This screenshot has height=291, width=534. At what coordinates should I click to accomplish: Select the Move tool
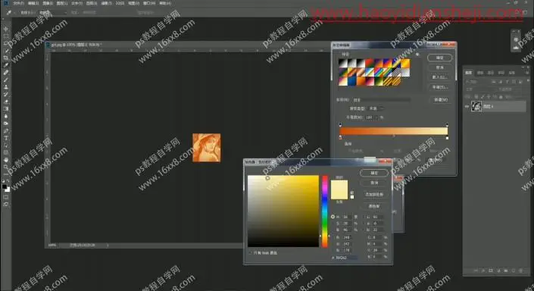(6, 29)
